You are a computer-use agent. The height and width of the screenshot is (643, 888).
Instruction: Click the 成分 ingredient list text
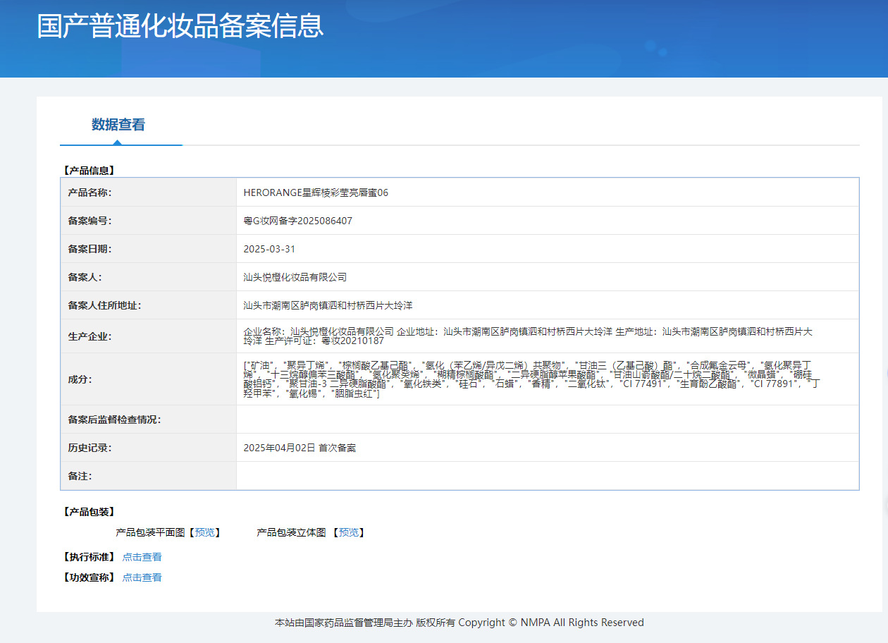point(530,379)
